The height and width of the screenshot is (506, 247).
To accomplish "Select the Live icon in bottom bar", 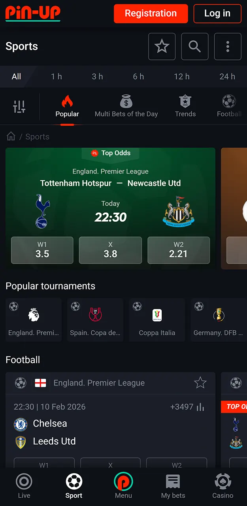I will point(24,482).
